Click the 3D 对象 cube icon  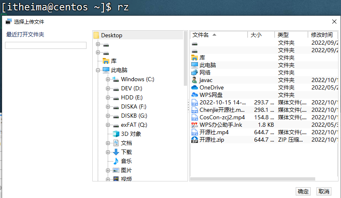pyautogui.click(x=116, y=134)
